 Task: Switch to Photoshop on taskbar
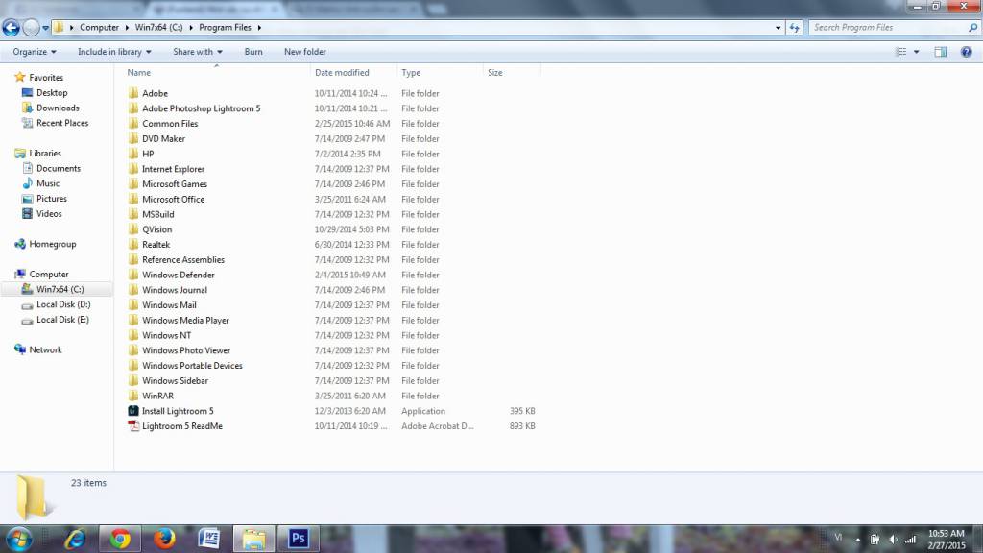tap(298, 539)
